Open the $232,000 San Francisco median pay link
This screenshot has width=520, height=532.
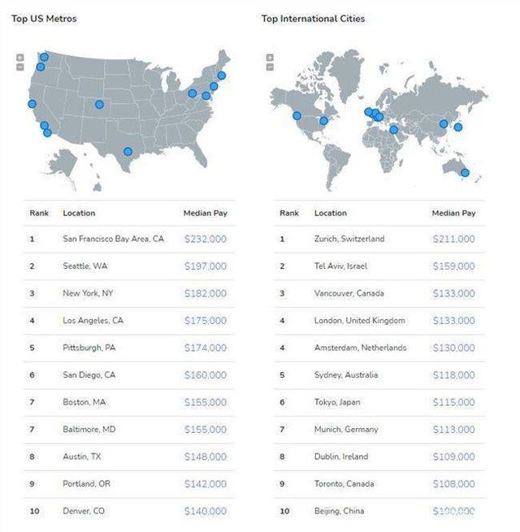point(206,239)
